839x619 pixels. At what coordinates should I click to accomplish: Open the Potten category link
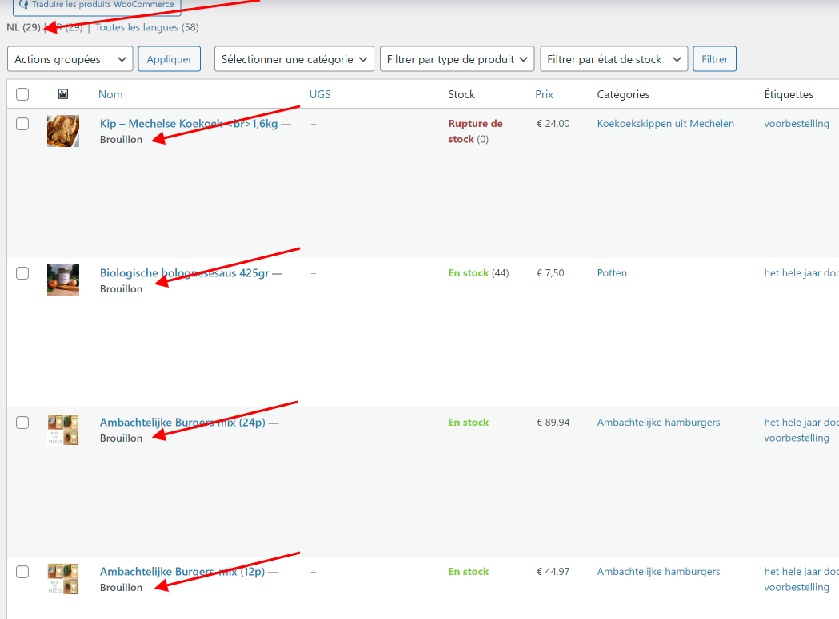click(x=612, y=272)
